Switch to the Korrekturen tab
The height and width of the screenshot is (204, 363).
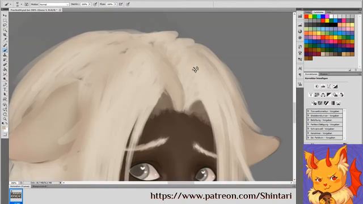pyautogui.click(x=311, y=74)
